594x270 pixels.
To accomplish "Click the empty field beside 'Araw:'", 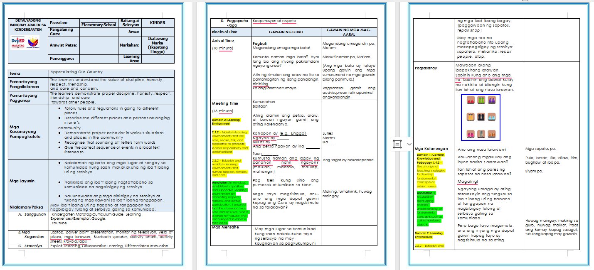I will click(158, 32).
